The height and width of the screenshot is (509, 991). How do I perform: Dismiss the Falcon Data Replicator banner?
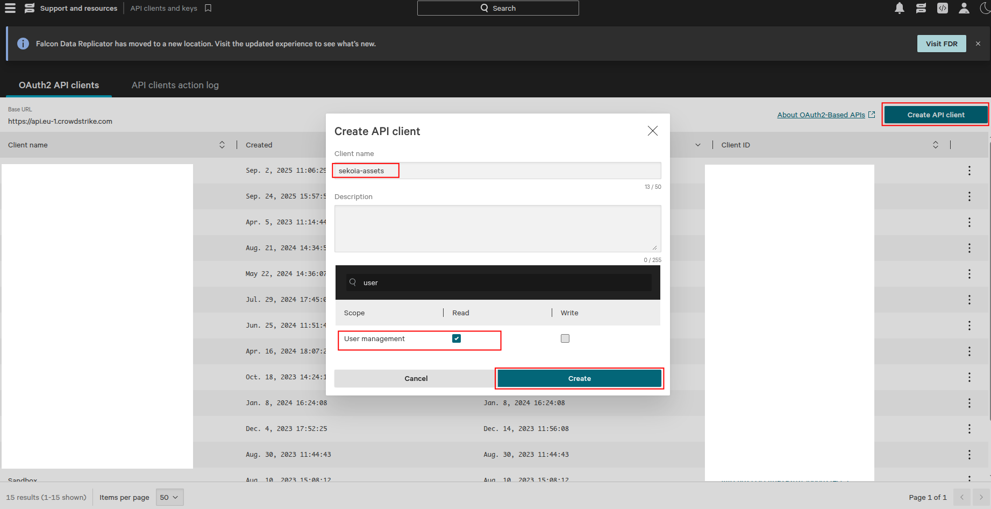pos(978,44)
